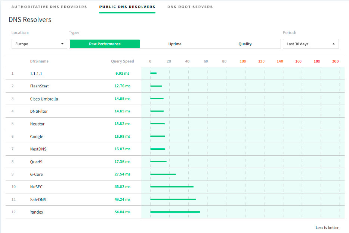Image resolution: width=349 pixels, height=233 pixels.
Task: Click the 14.65 ms speed value
Action: [x=123, y=111]
